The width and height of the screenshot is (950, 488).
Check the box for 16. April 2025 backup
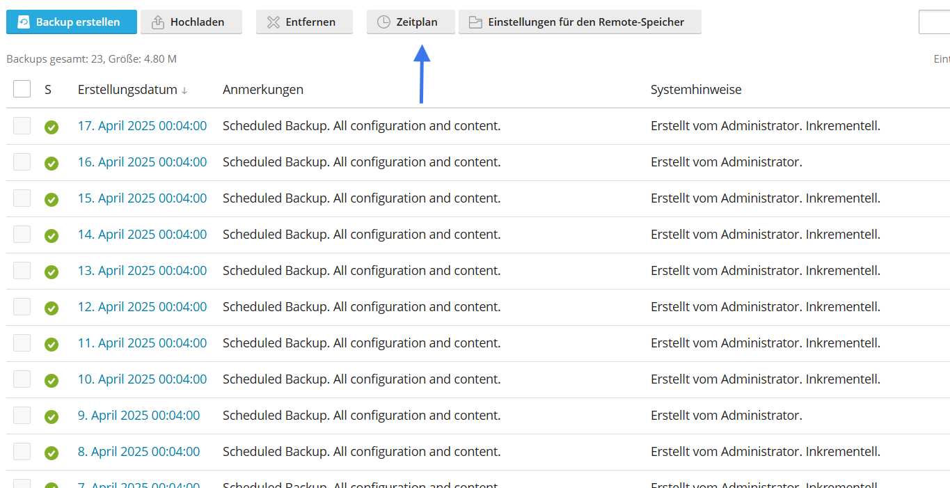[x=22, y=162]
